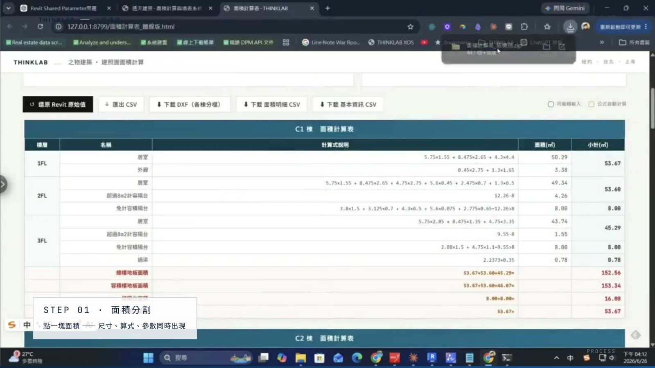
Task: Open Revit from the taskbar
Action: point(432,358)
